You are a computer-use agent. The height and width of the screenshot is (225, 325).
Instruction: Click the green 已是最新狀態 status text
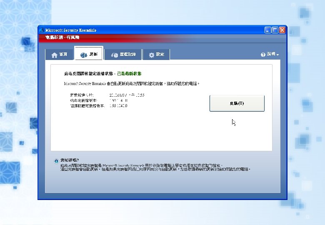[x=129, y=74]
